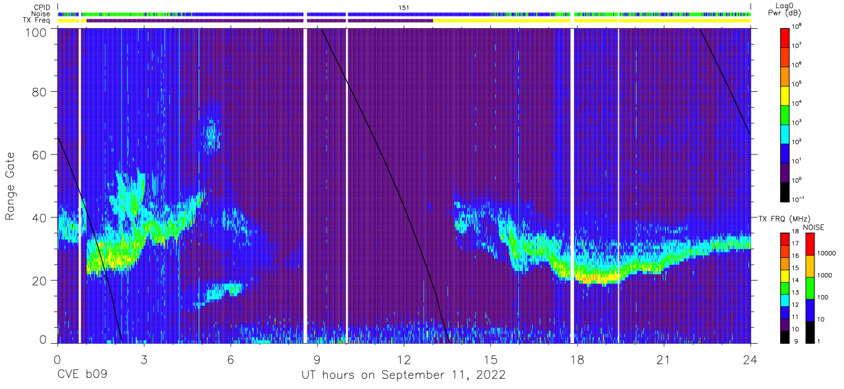Screen dimensions: 844x389
Task: Click the x-axis tick label '6'
Action: (x=230, y=359)
